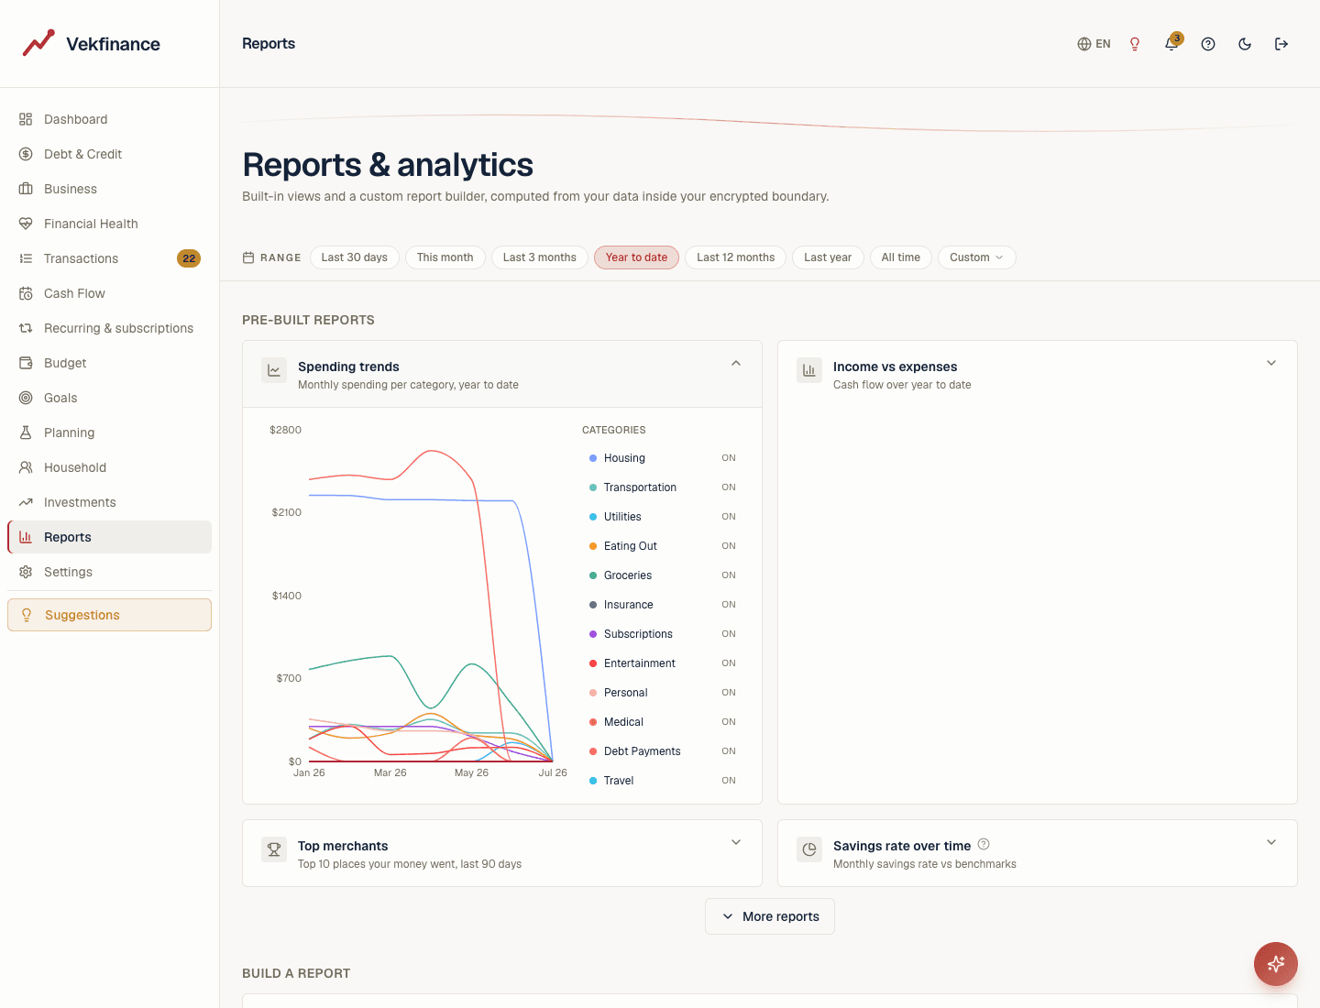
Task: Go to Reports in the sidebar
Action: pyautogui.click(x=109, y=537)
